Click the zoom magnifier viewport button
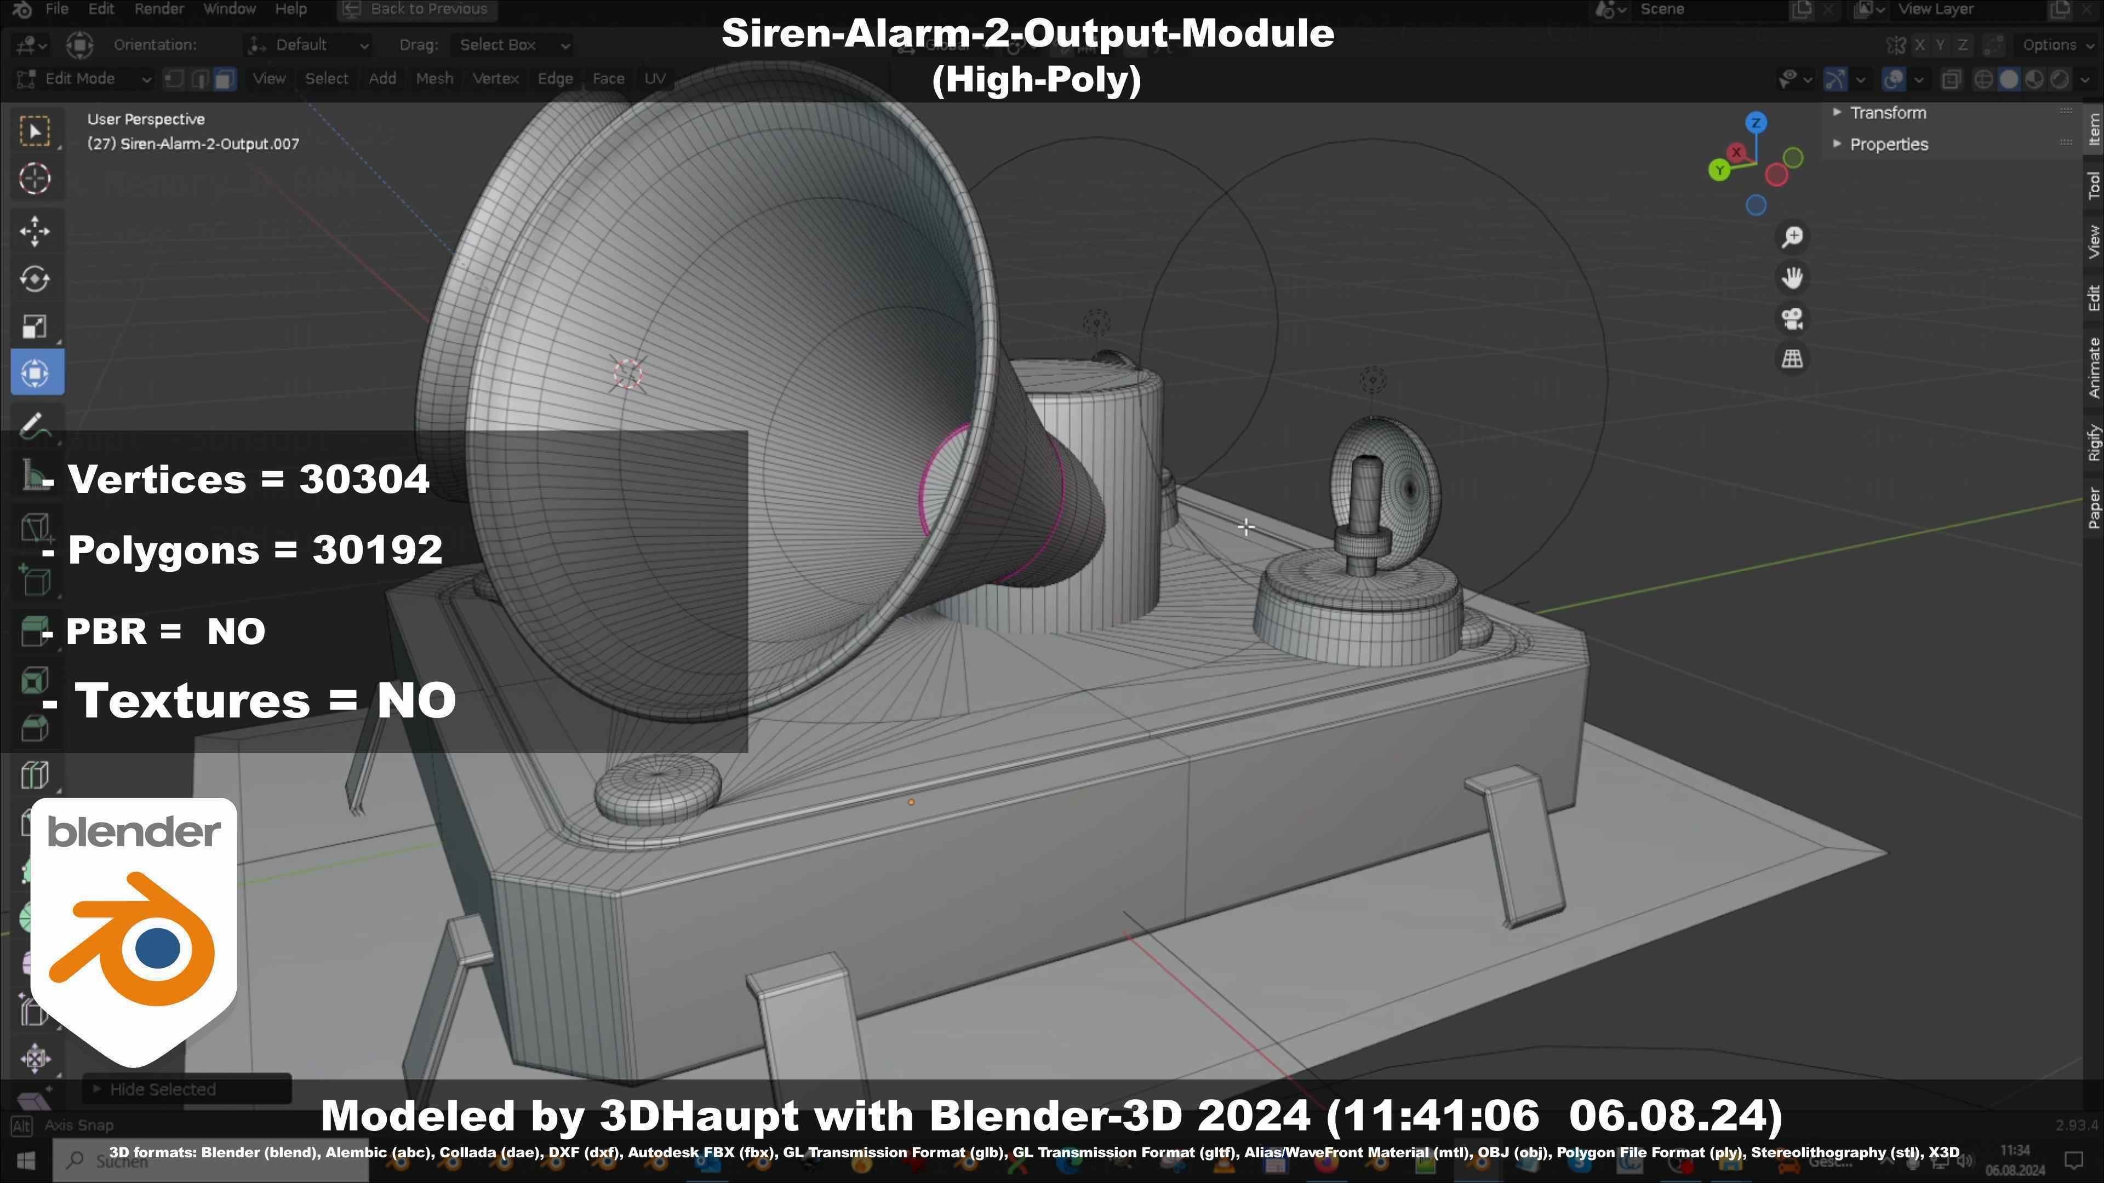2104x1183 pixels. [x=1792, y=237]
